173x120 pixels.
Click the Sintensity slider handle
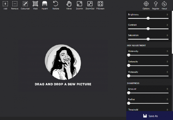(x=129, y=65)
